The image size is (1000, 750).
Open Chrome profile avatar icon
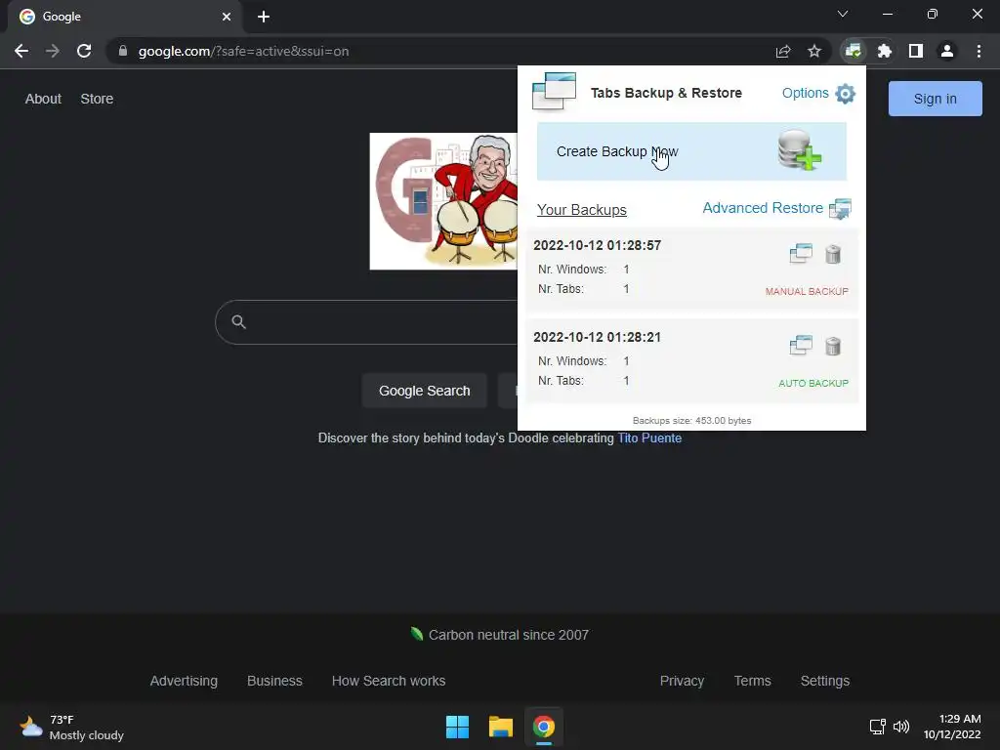tap(946, 51)
